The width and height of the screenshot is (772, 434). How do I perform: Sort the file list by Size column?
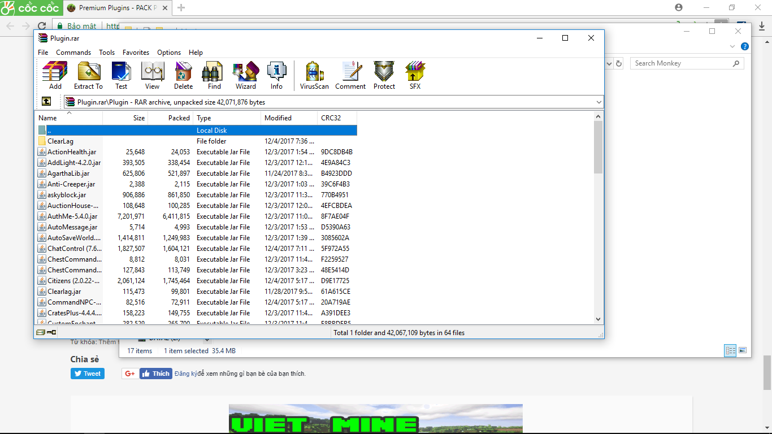[125, 118]
